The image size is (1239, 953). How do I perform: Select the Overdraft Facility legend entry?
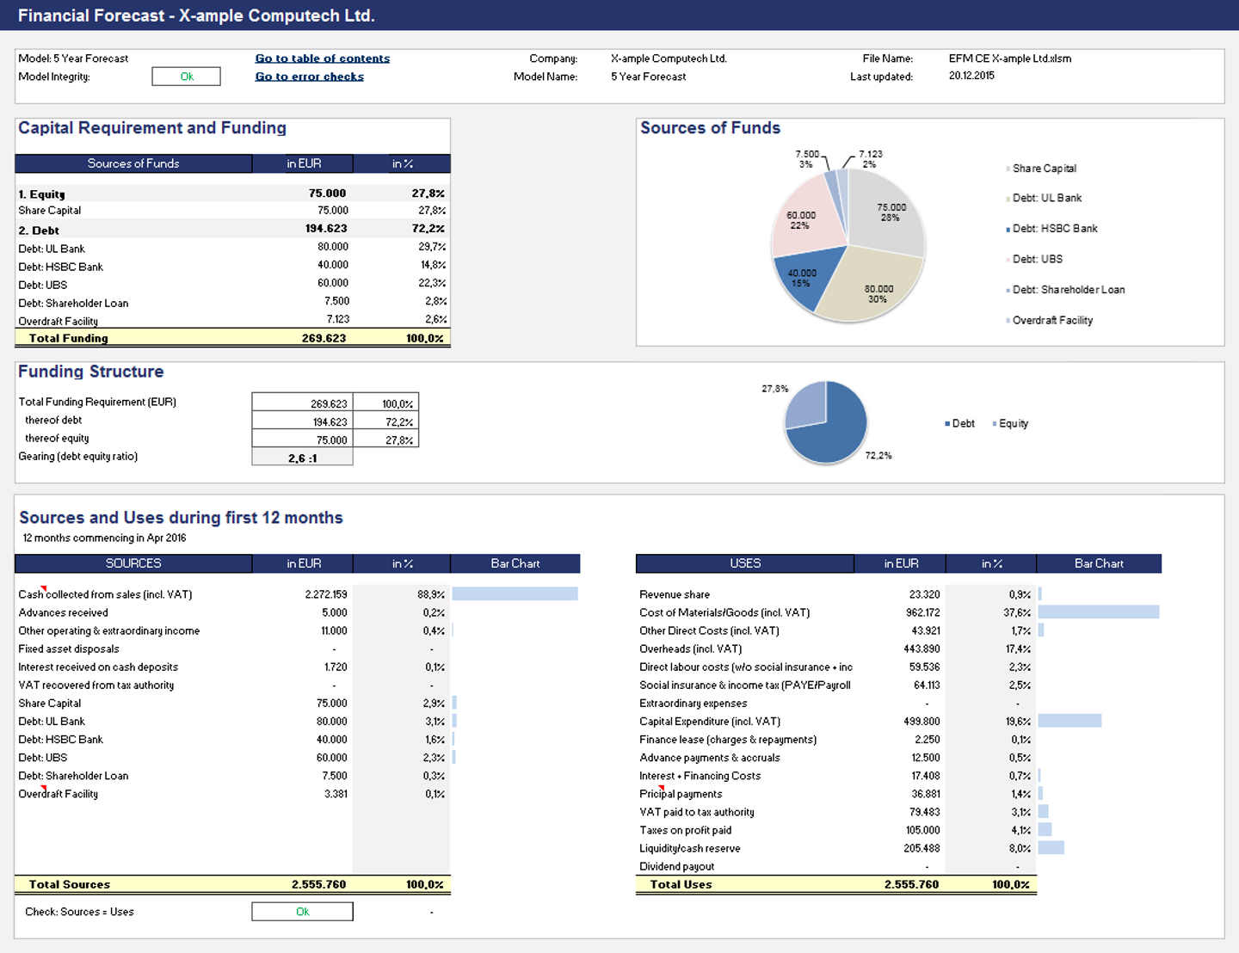coord(1051,321)
